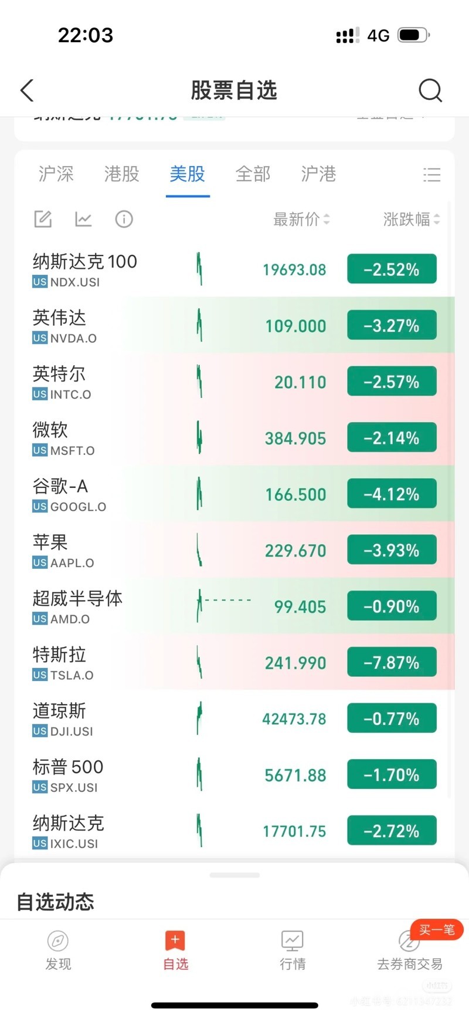Sort by 涨跌幅 column
Viewport: 469px width, 1018px height.
pyautogui.click(x=411, y=220)
